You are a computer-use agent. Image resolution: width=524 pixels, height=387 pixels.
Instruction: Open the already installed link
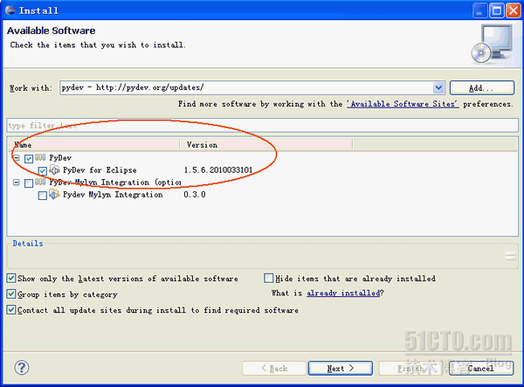(343, 294)
